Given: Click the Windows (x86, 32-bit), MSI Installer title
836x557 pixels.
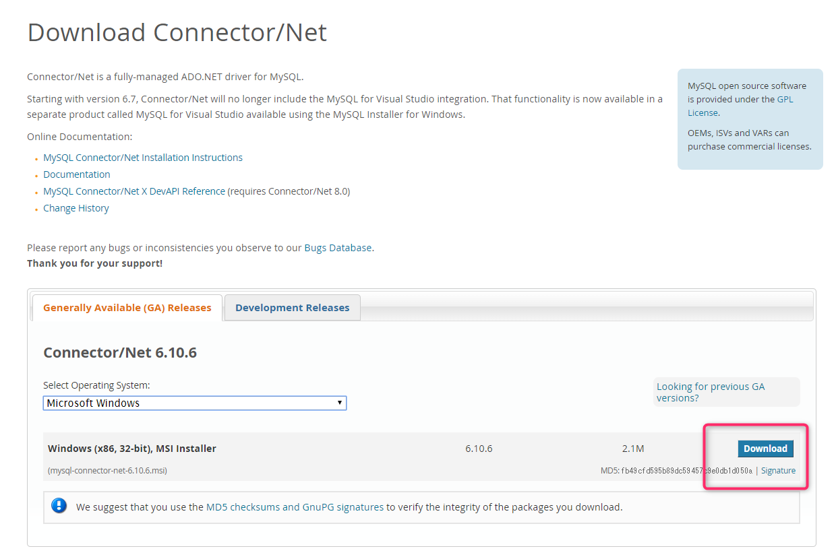Looking at the screenshot, I should (x=132, y=449).
